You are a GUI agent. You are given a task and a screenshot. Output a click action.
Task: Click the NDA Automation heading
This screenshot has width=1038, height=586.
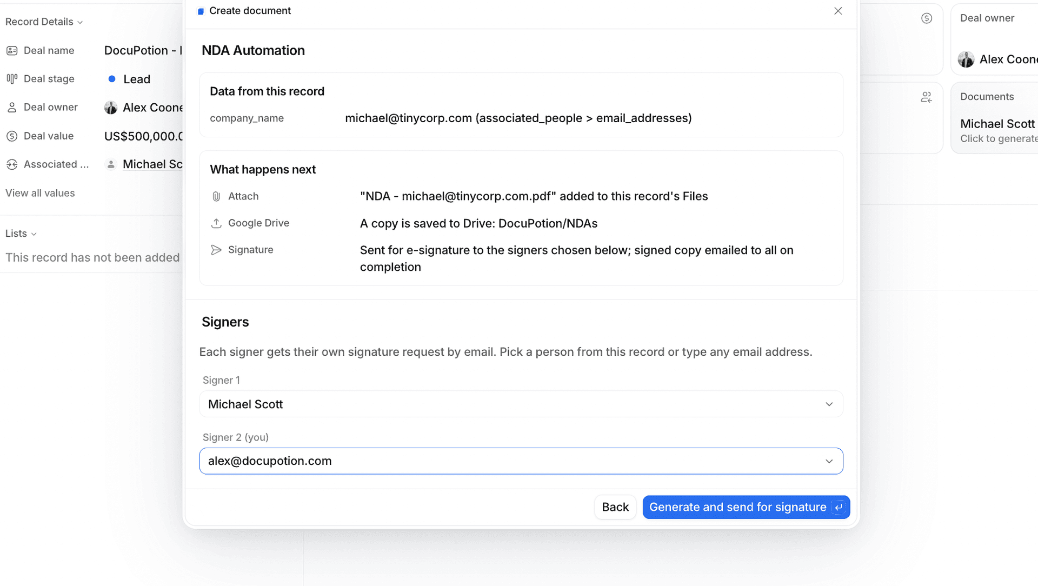click(x=253, y=50)
